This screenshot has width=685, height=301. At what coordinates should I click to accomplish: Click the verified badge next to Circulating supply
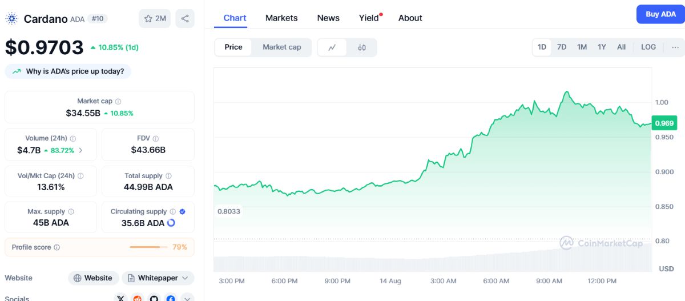pyautogui.click(x=182, y=211)
